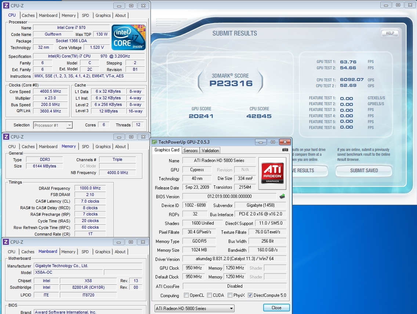The image size is (417, 314).
Task: Toggle the PhysX checkbox
Action: (230, 295)
